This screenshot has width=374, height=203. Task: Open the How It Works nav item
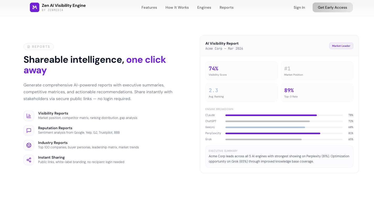point(177,7)
